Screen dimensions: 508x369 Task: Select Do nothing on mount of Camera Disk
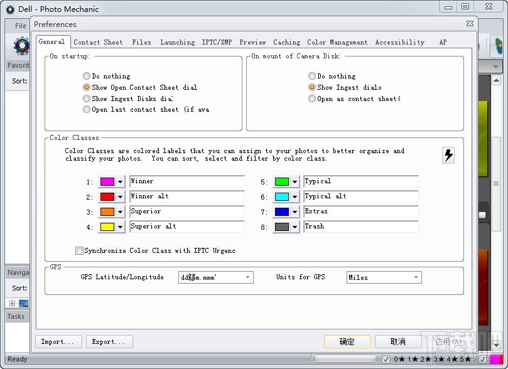(x=311, y=76)
